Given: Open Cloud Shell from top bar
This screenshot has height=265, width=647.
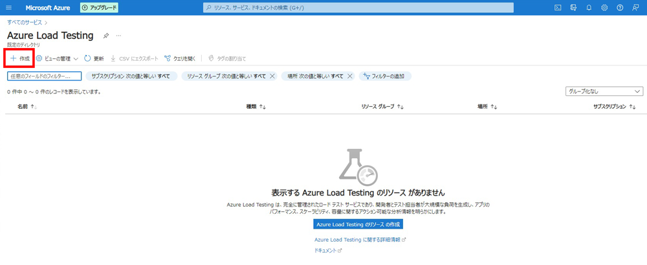Looking at the screenshot, I should coord(558,8).
